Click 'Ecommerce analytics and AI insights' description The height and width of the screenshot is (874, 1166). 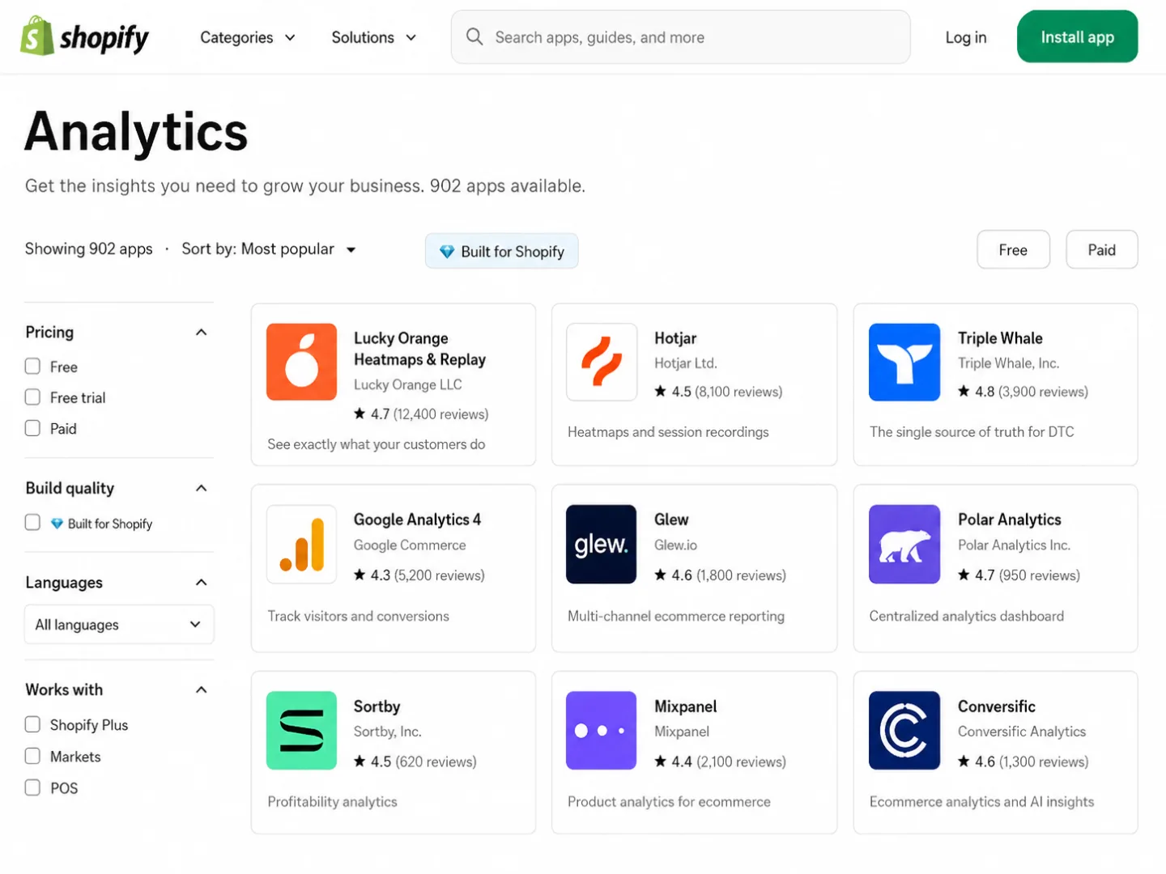coord(981,802)
